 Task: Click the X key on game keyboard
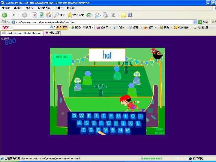coord(91,130)
